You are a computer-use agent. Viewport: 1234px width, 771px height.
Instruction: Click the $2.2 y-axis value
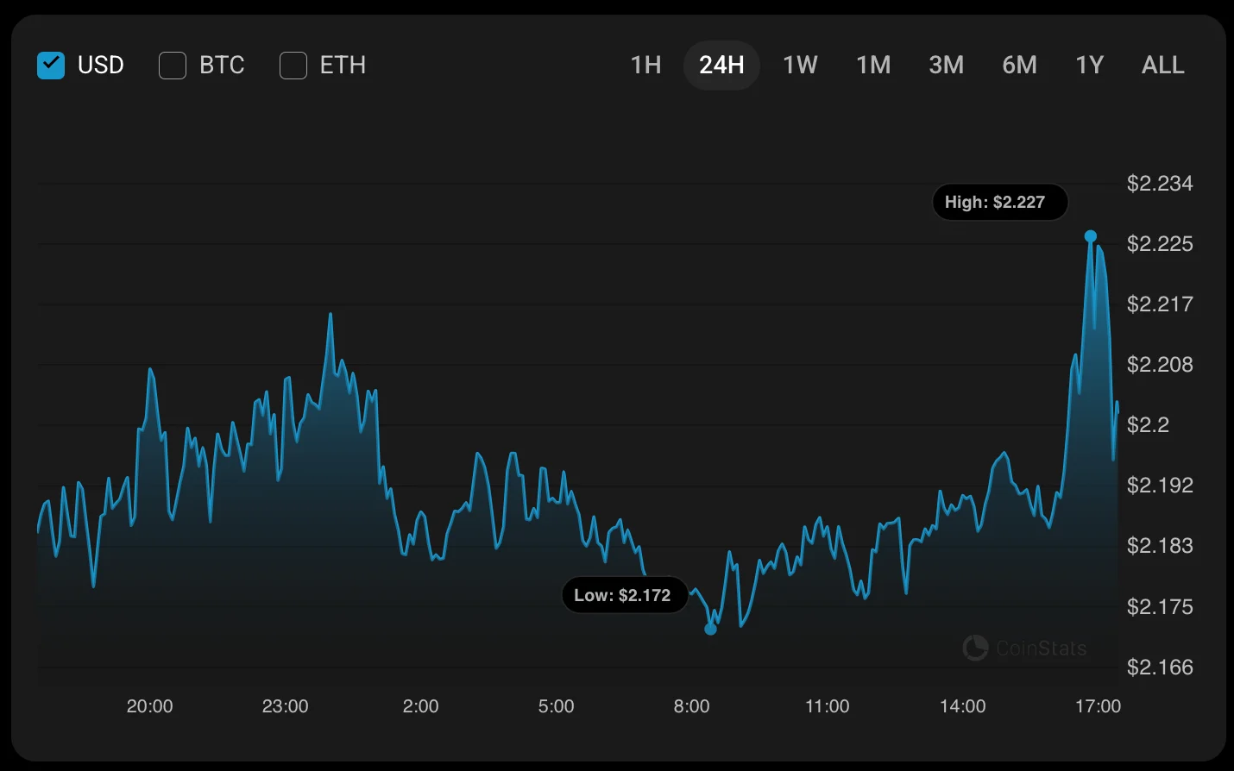click(x=1149, y=425)
